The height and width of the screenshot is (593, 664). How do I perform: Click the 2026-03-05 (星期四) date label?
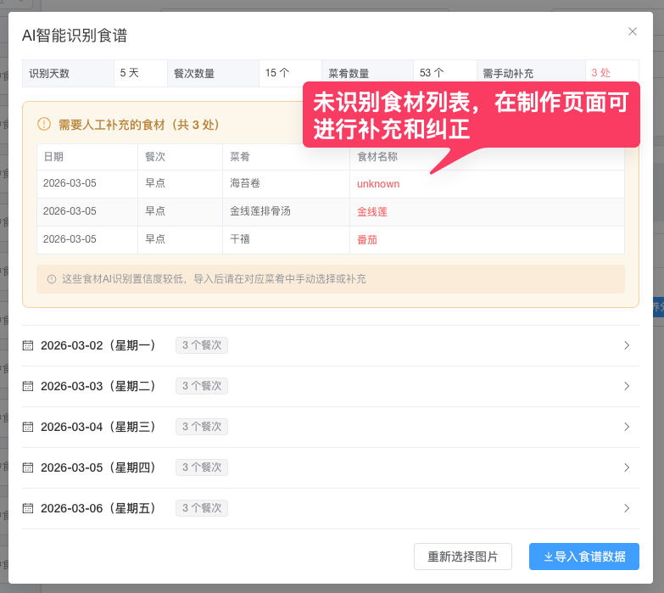pos(98,467)
